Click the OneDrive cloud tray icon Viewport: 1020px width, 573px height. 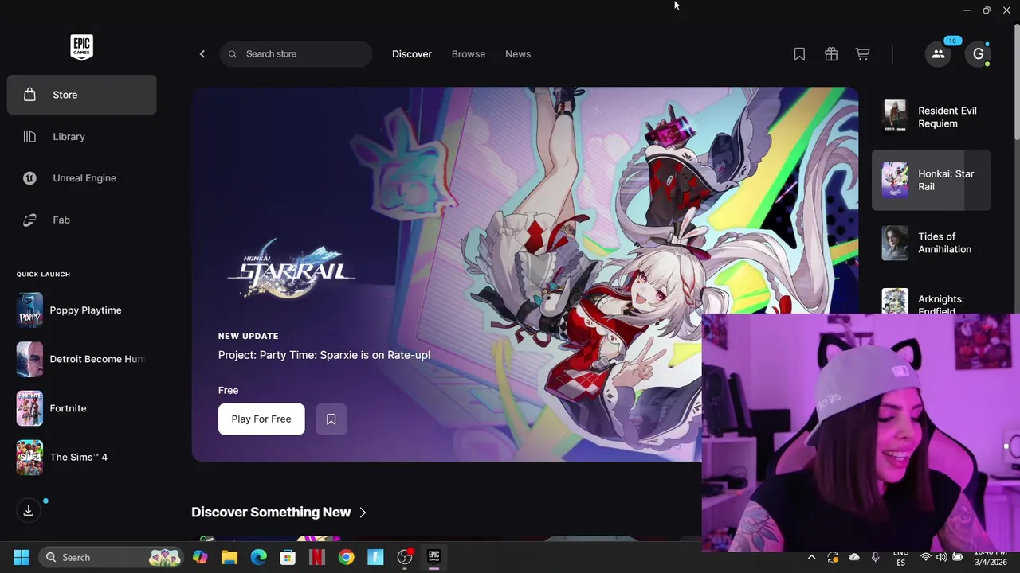tap(854, 558)
